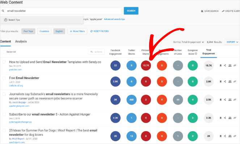240x144 pixels.
Task: Click the 44 links circle
Action: click(x=178, y=100)
